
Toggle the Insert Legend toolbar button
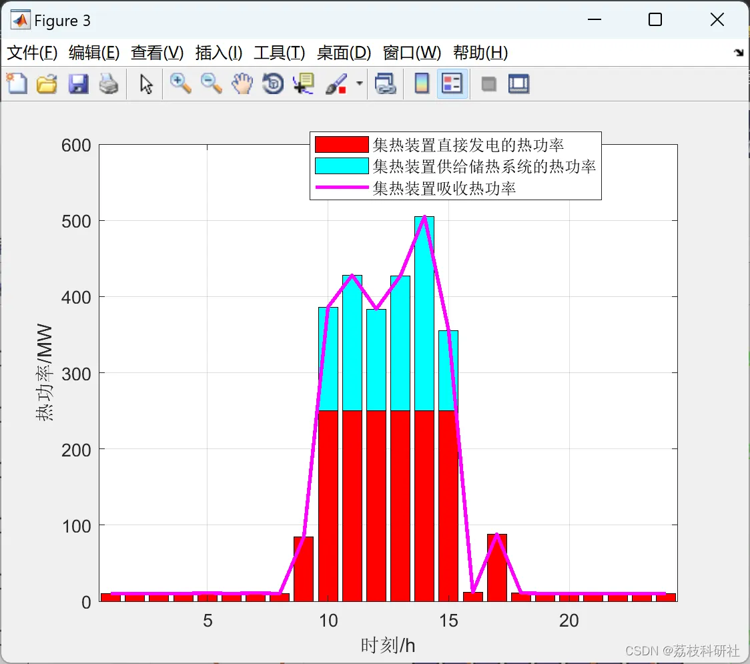[452, 83]
